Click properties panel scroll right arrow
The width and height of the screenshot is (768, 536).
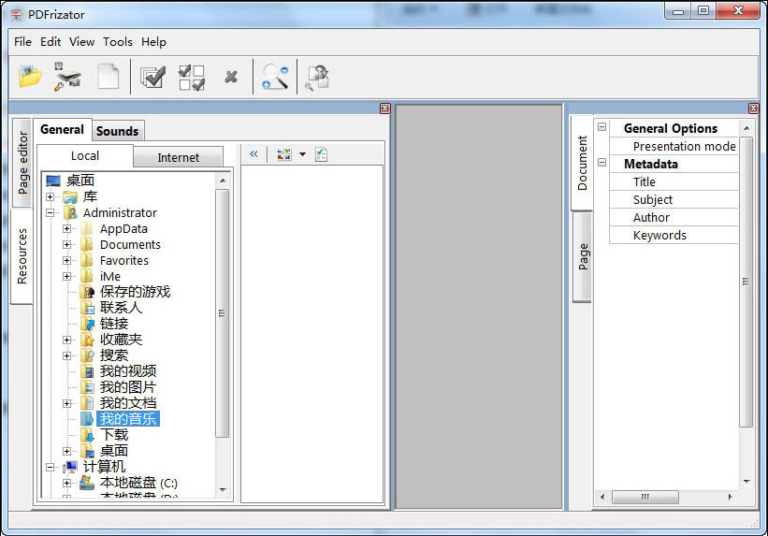731,497
